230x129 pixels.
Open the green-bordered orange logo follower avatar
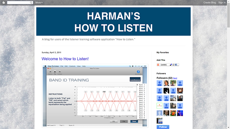coord(159,106)
